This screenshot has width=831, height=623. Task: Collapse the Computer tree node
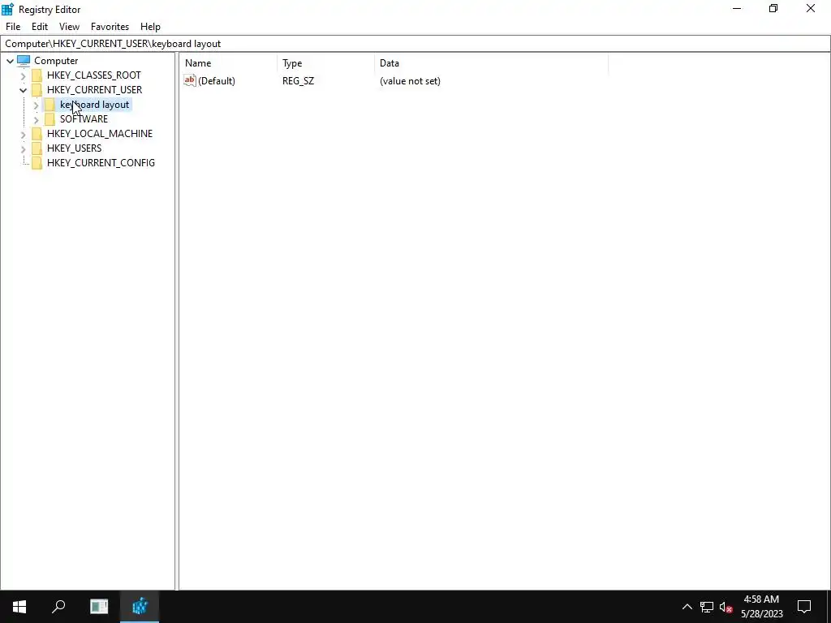tap(10, 61)
